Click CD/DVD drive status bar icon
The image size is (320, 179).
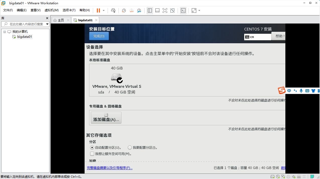point(278,176)
